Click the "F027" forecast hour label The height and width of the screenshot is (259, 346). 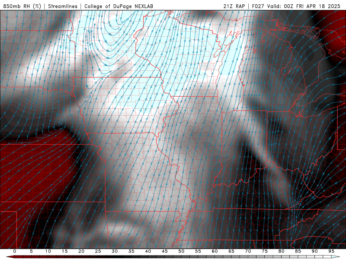click(258, 6)
